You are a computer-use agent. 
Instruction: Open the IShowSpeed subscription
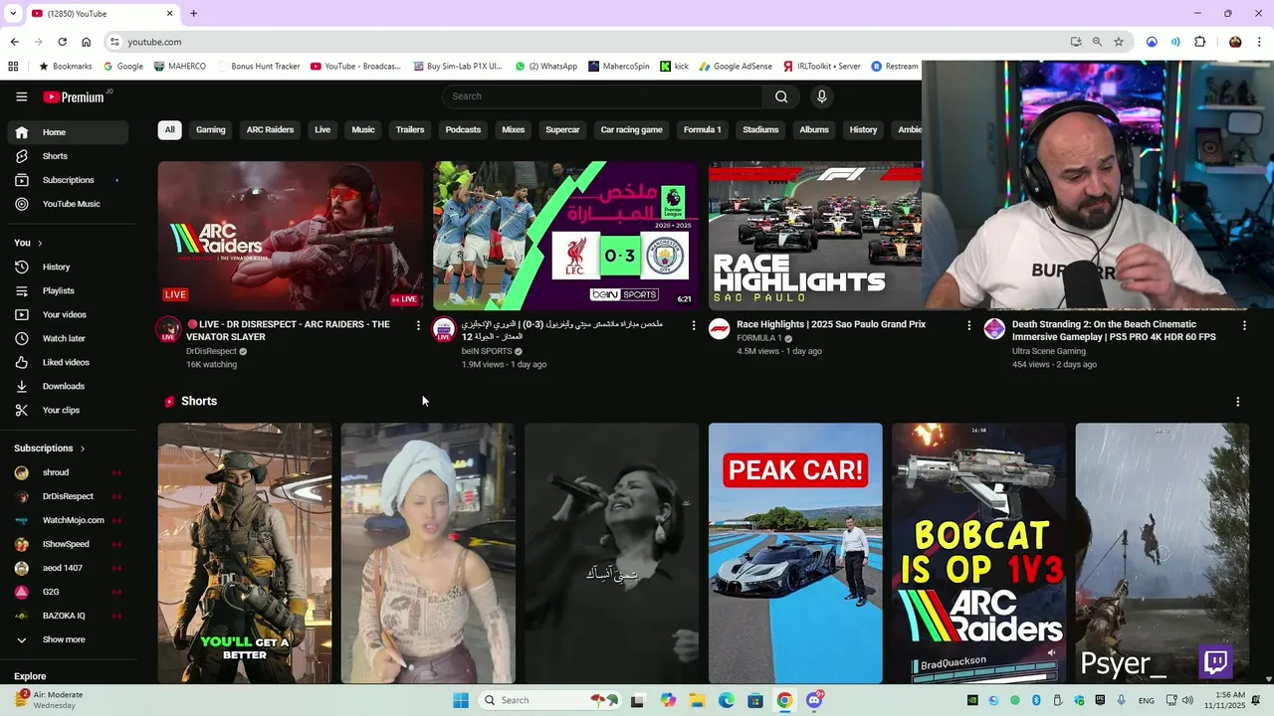pyautogui.click(x=68, y=544)
